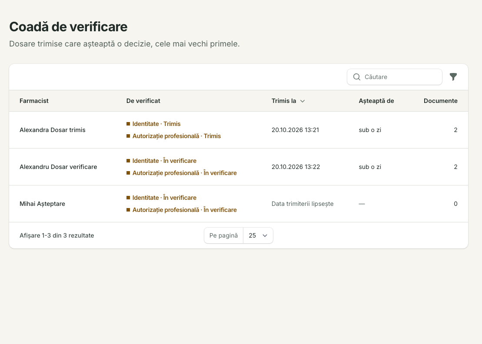The height and width of the screenshot is (344, 482).
Task: Click the dash in Mihai's Așteaptă de cell
Action: click(362, 204)
